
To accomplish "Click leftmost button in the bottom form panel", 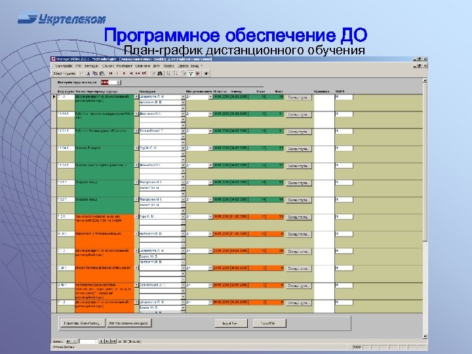I will 83,323.
